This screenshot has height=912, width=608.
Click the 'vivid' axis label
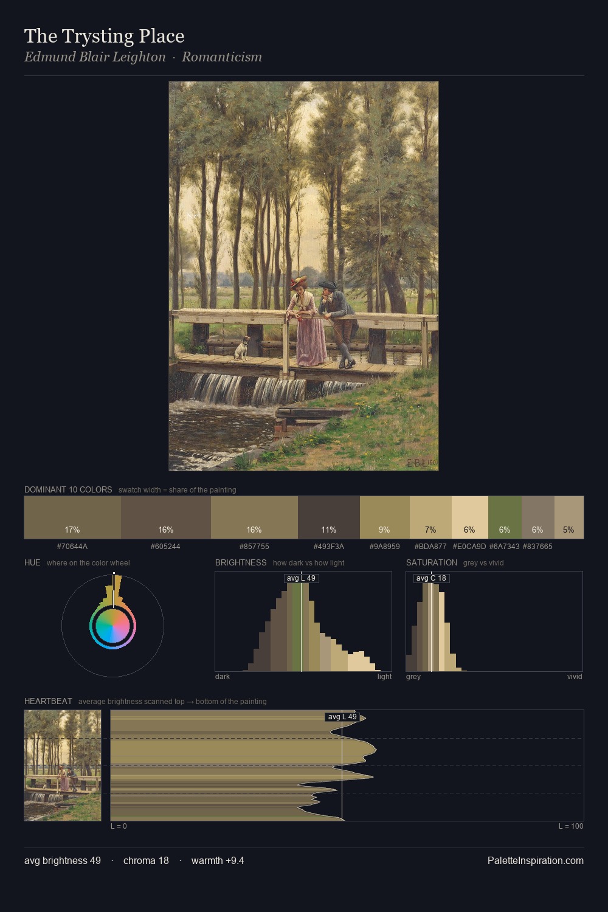(x=575, y=677)
